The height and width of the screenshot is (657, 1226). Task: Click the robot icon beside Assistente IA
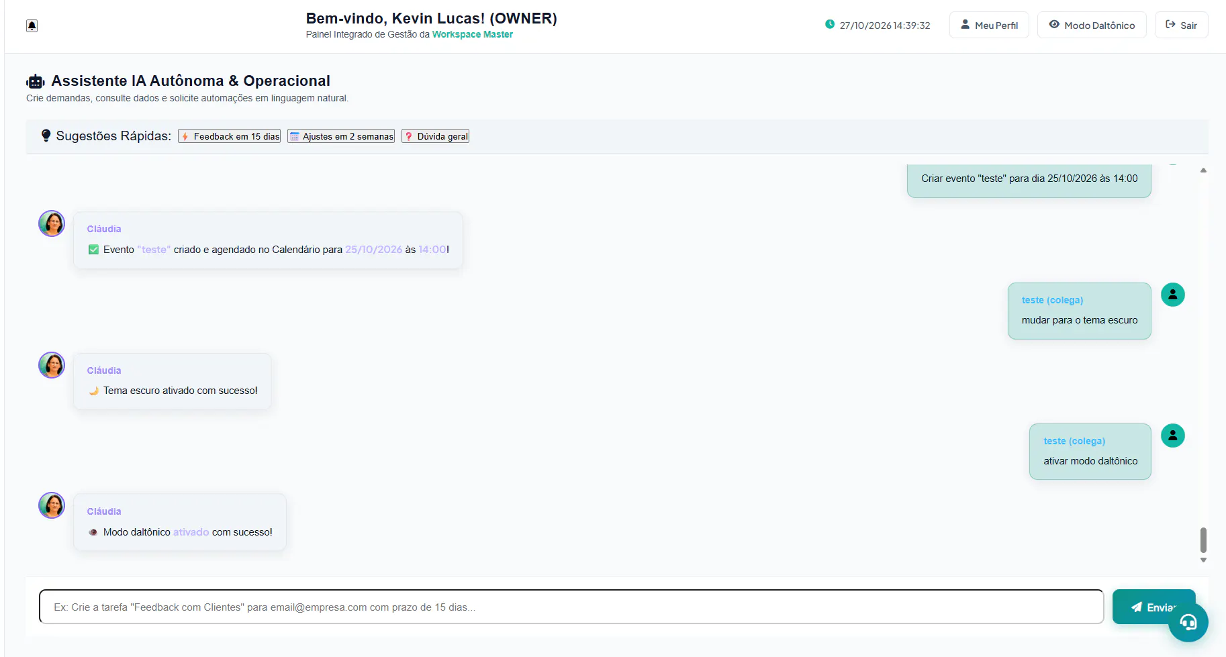point(36,81)
